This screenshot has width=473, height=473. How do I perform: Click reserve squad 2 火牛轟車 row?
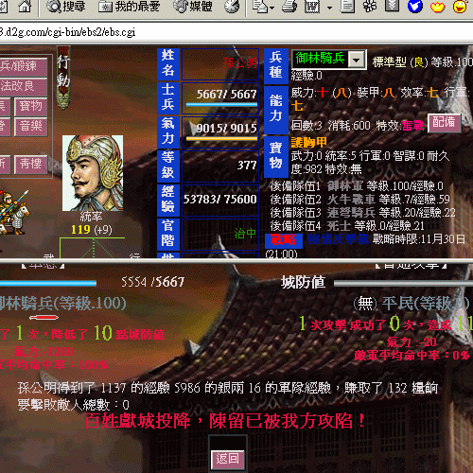point(359,200)
